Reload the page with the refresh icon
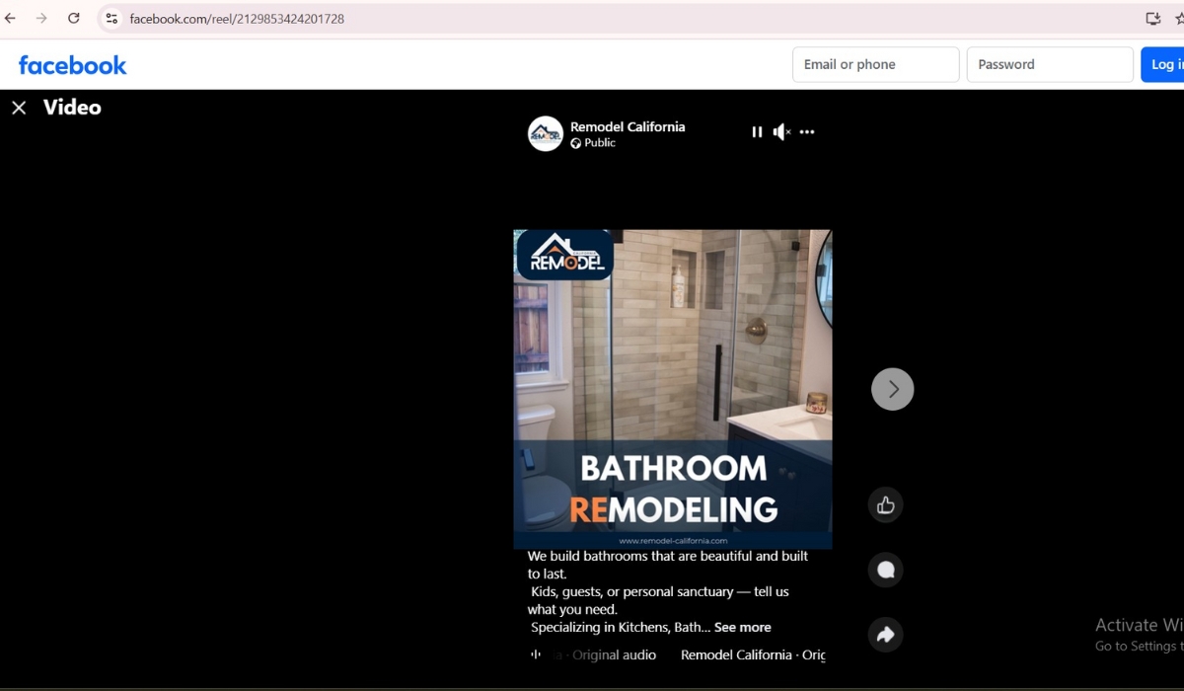 (x=74, y=19)
